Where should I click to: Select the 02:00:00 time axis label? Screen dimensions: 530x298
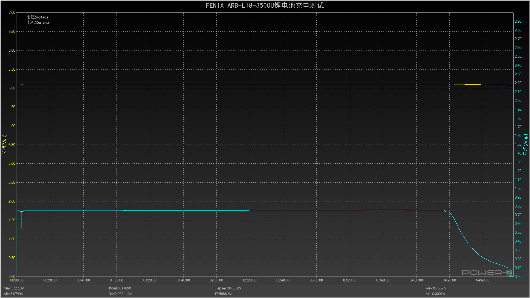[x=216, y=280]
